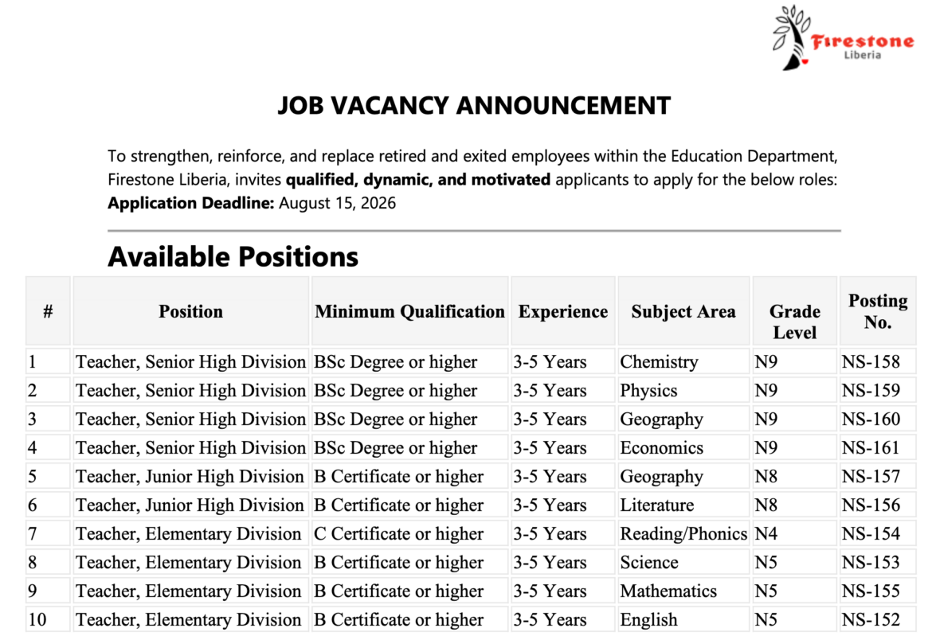Click the Literature subject cell
932x636 pixels.
[x=683, y=505]
